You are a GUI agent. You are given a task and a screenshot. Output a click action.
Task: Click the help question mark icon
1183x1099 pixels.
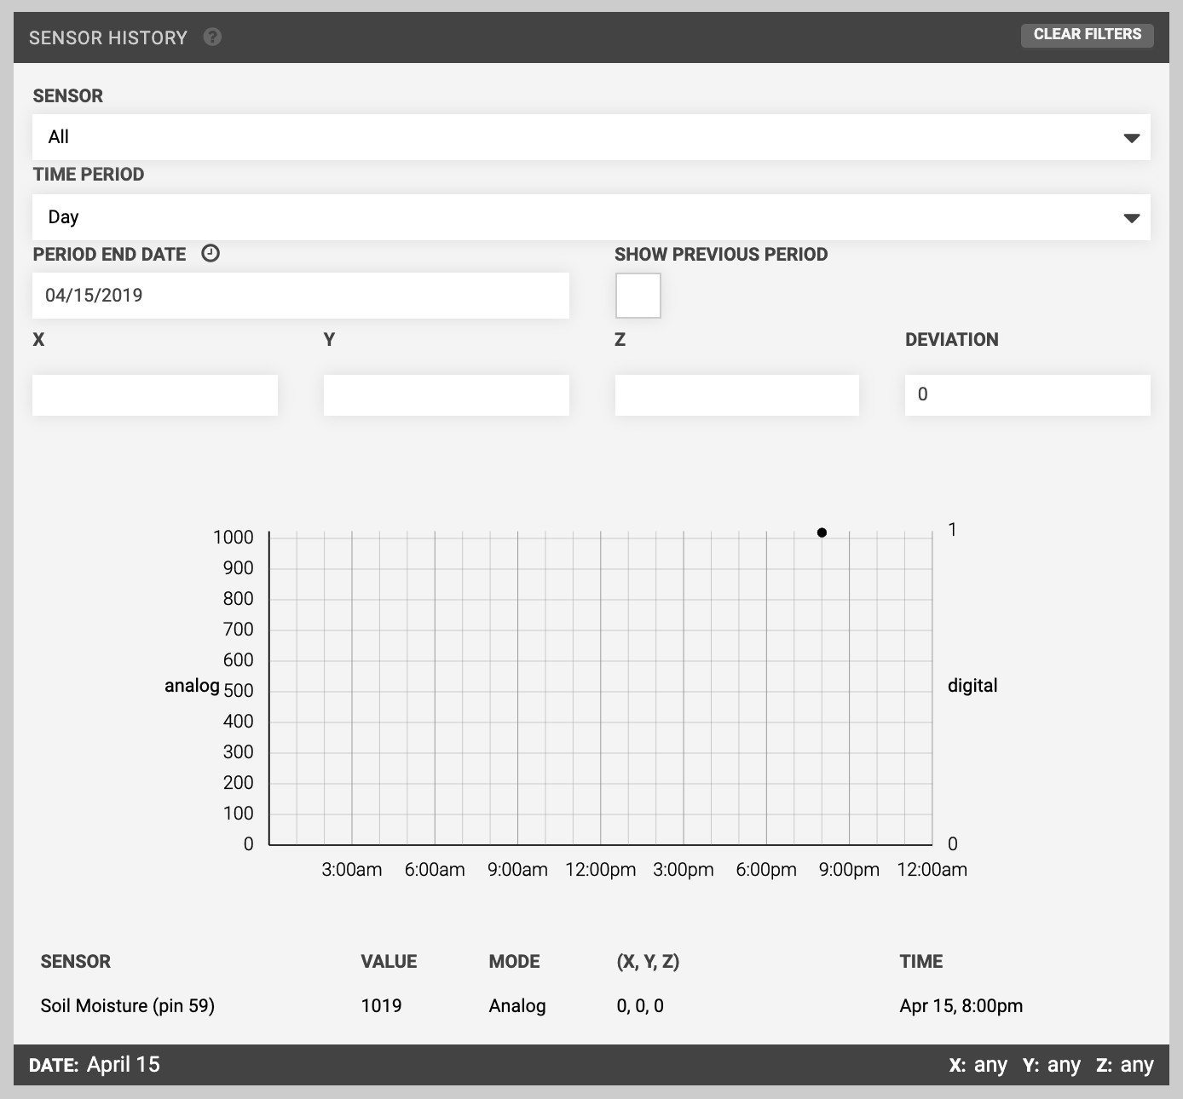(x=212, y=37)
